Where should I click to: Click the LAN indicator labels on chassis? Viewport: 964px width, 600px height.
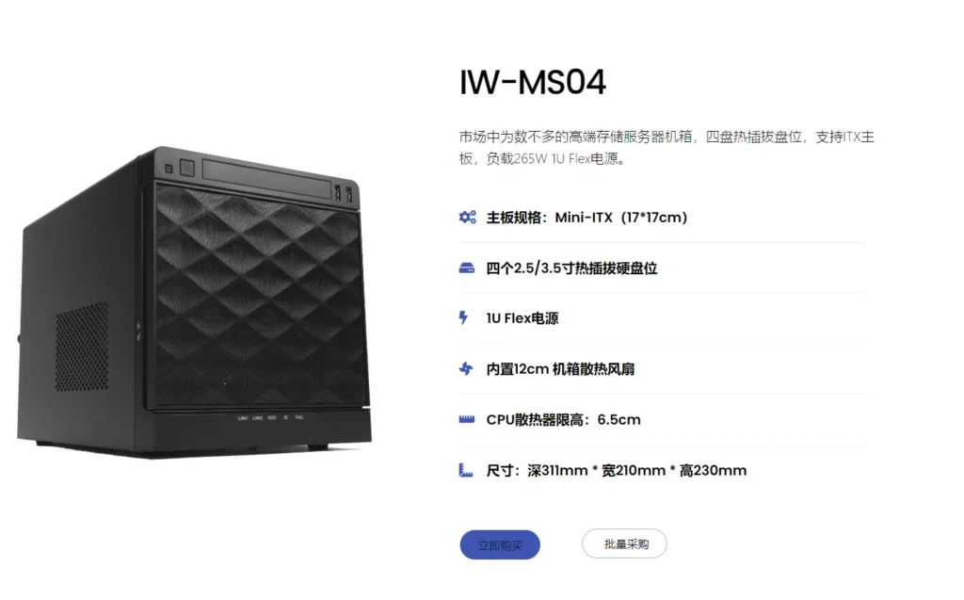click(250, 418)
